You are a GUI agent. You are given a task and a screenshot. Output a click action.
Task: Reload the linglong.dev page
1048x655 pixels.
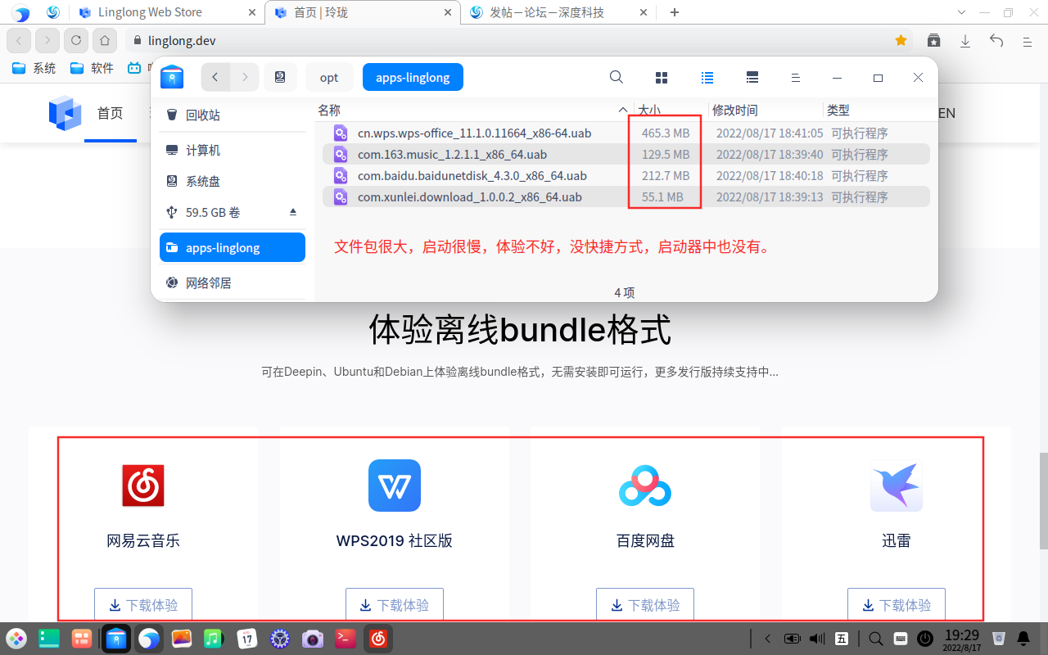coord(75,39)
